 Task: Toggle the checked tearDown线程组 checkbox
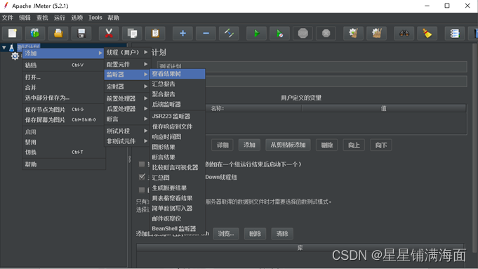coord(142,177)
